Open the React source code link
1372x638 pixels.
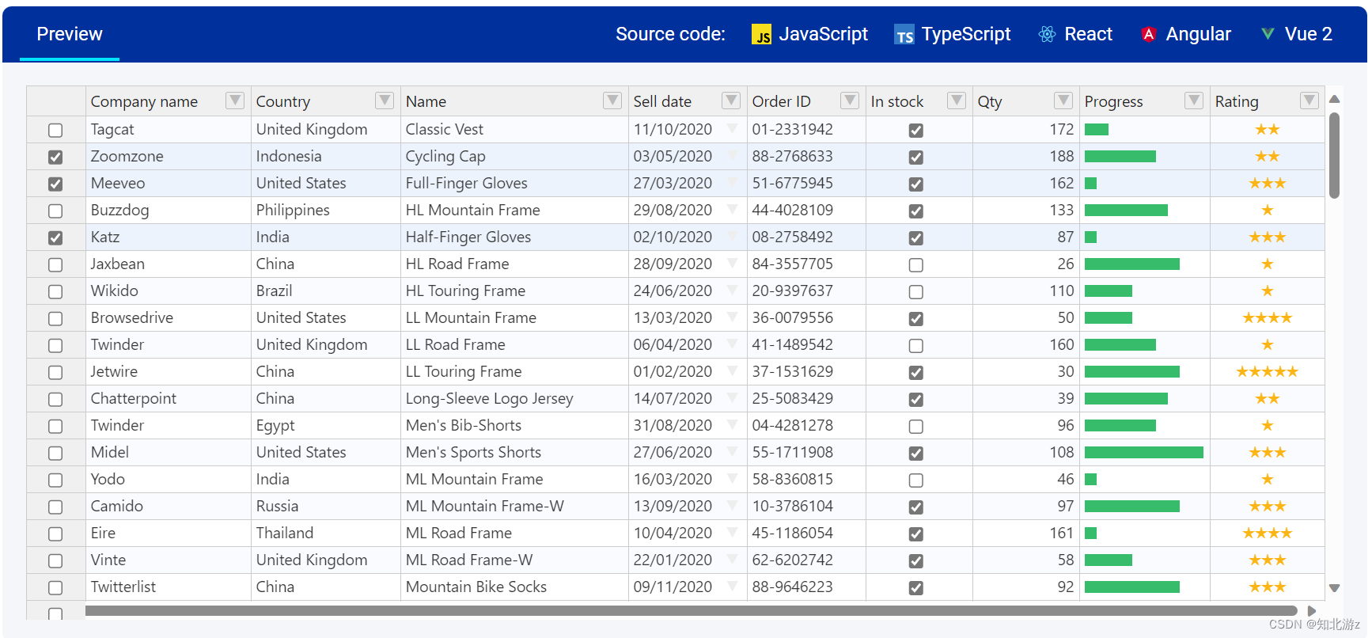(1075, 34)
